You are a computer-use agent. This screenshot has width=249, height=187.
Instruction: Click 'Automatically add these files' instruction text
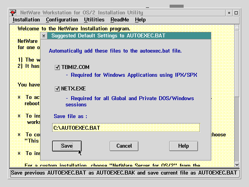tap(115, 51)
